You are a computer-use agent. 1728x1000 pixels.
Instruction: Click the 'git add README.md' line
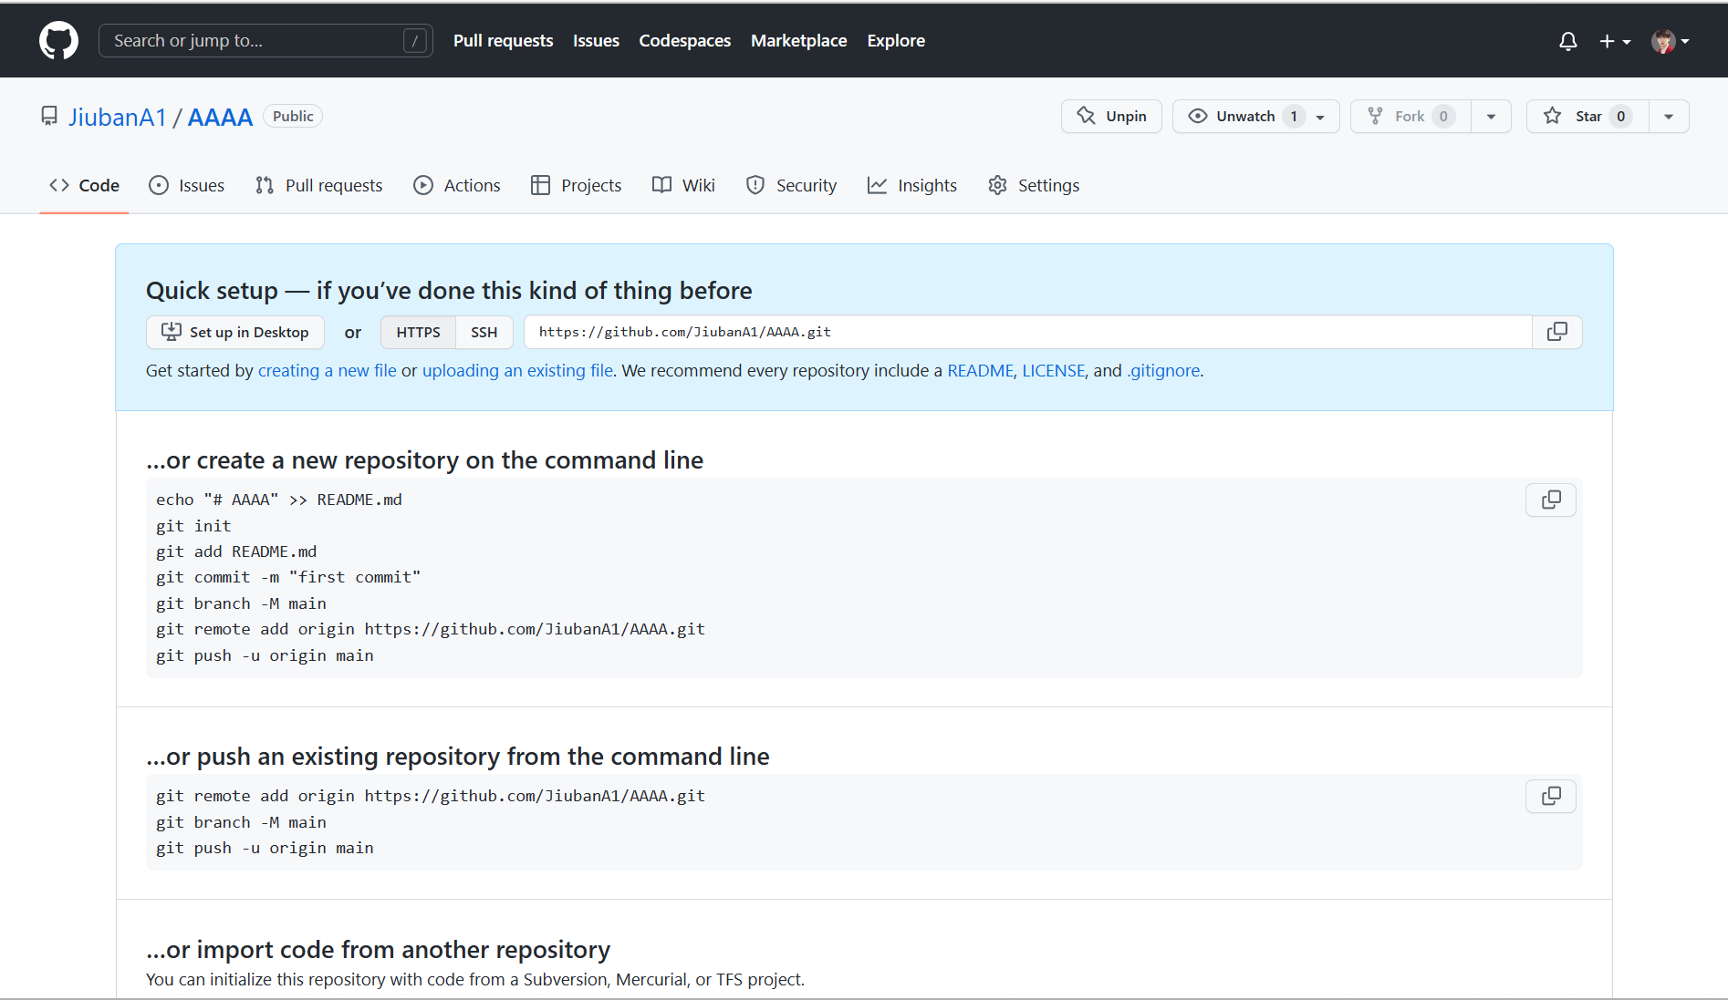(236, 552)
